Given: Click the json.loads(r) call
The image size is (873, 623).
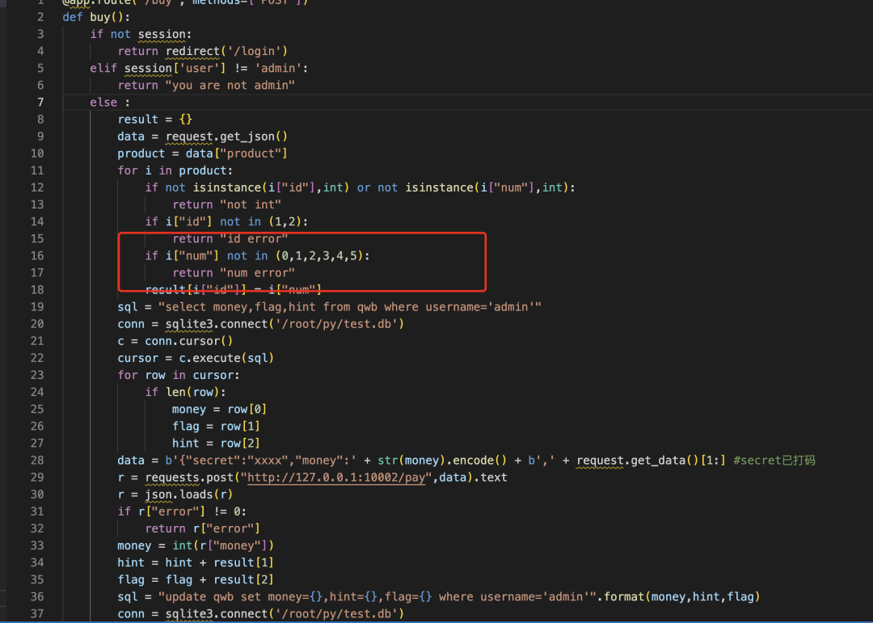Looking at the screenshot, I should click(188, 495).
